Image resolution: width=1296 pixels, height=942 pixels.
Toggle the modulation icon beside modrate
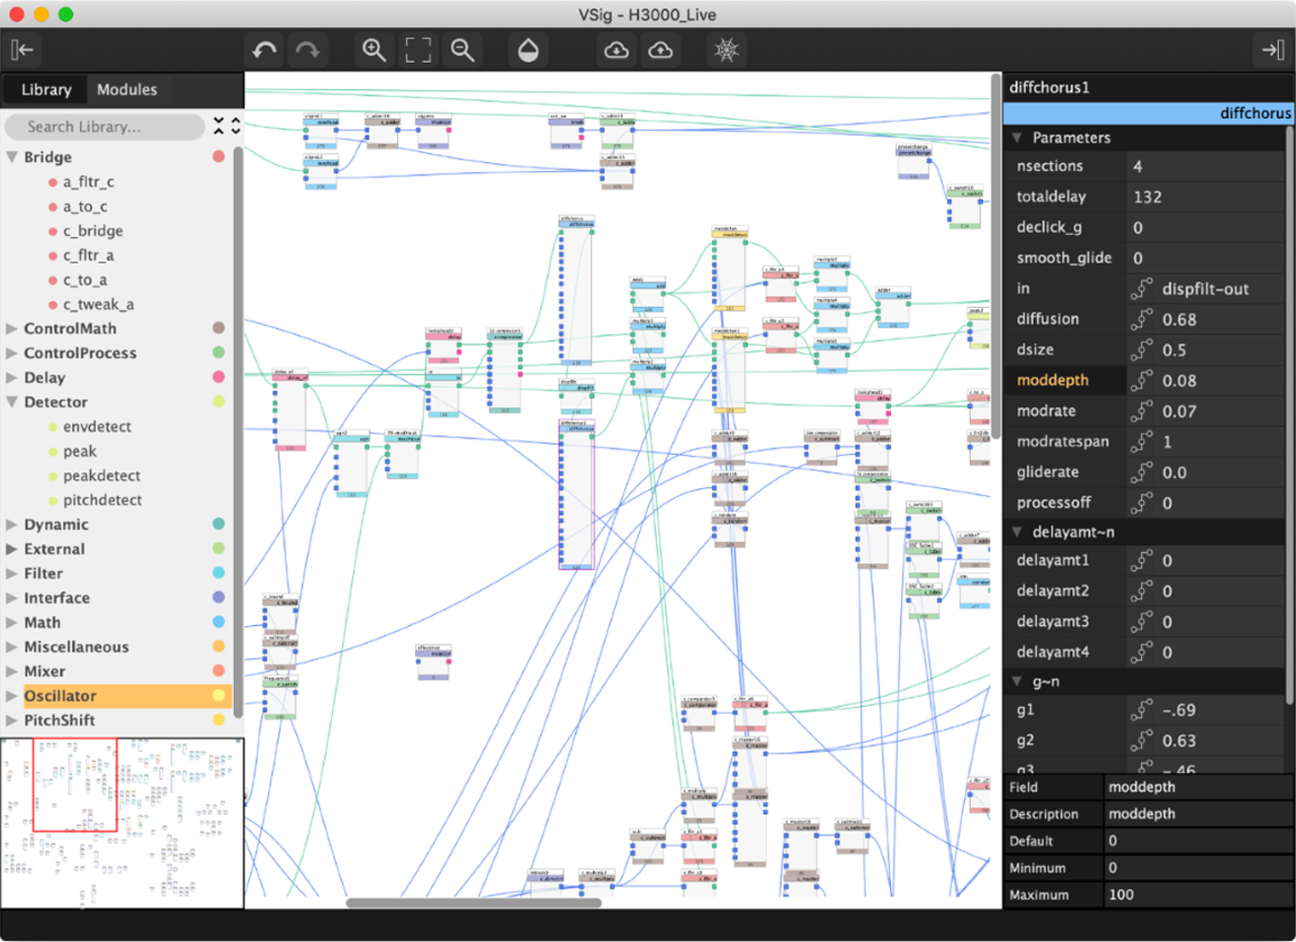click(1141, 412)
